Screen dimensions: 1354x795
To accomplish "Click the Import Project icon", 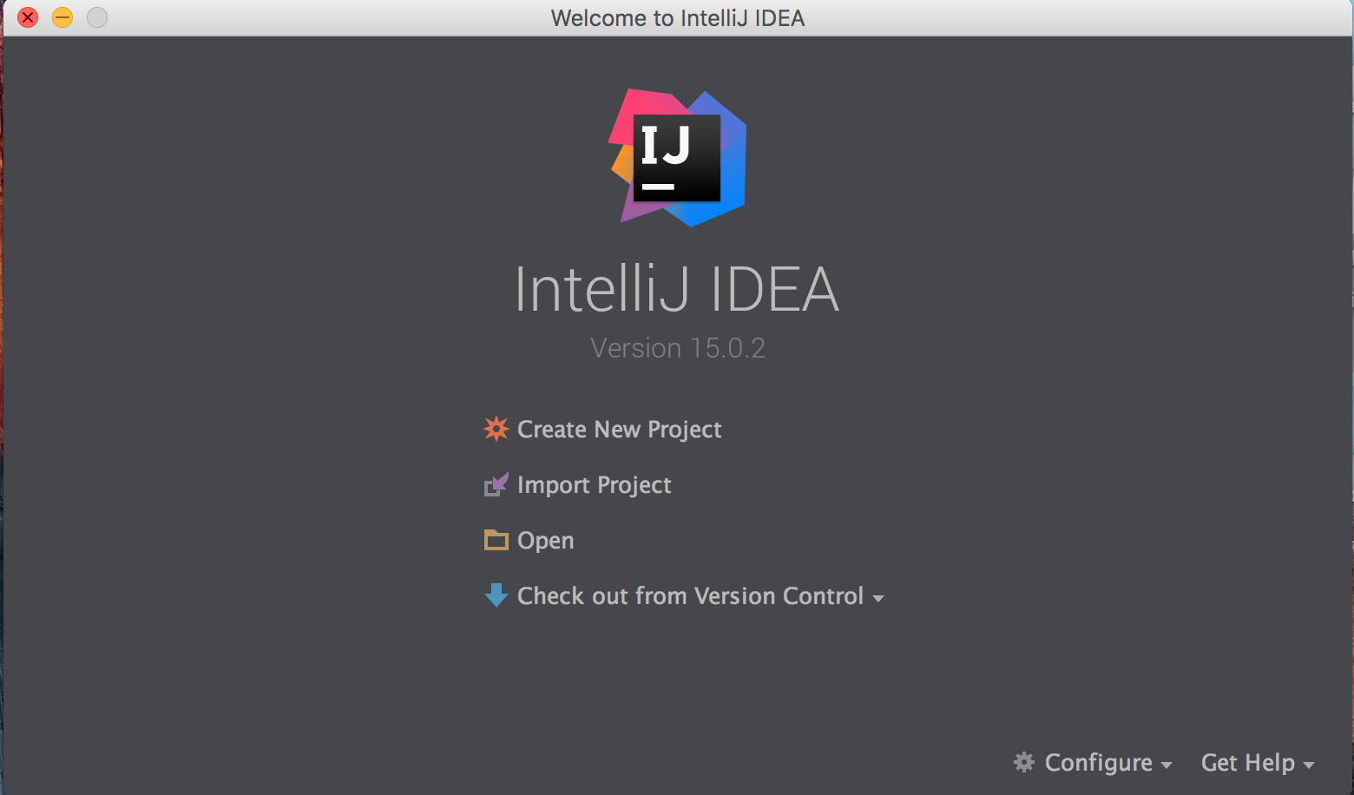I will click(496, 484).
